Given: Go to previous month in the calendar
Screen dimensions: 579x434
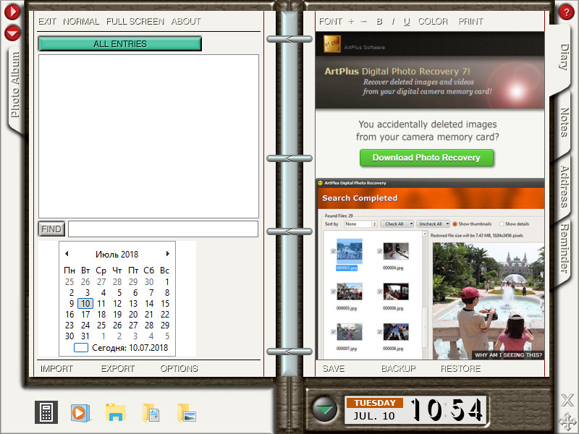Looking at the screenshot, I should pyautogui.click(x=67, y=254).
